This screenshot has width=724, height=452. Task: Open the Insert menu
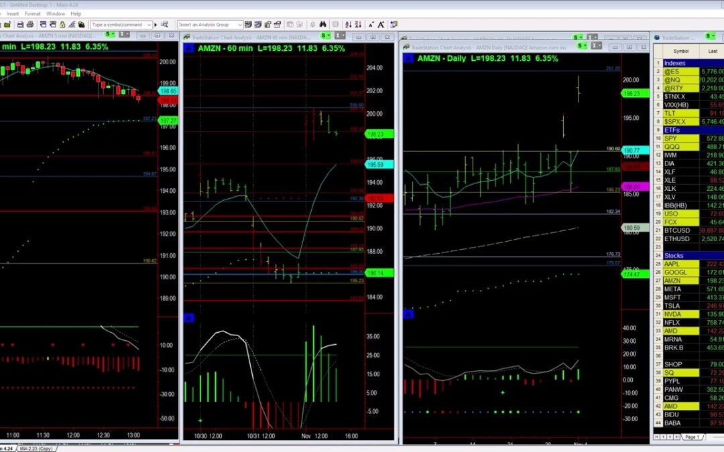(x=13, y=14)
